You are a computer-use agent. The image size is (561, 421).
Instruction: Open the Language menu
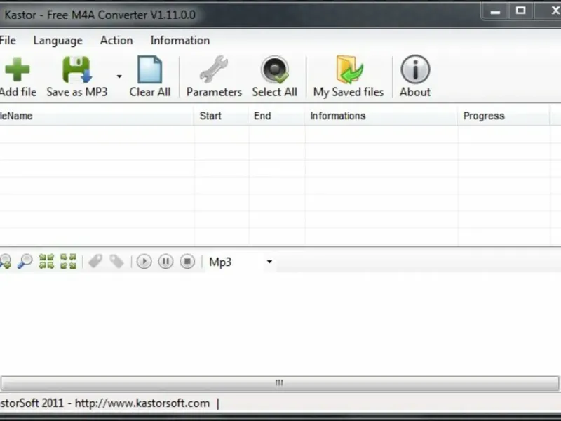click(x=58, y=41)
